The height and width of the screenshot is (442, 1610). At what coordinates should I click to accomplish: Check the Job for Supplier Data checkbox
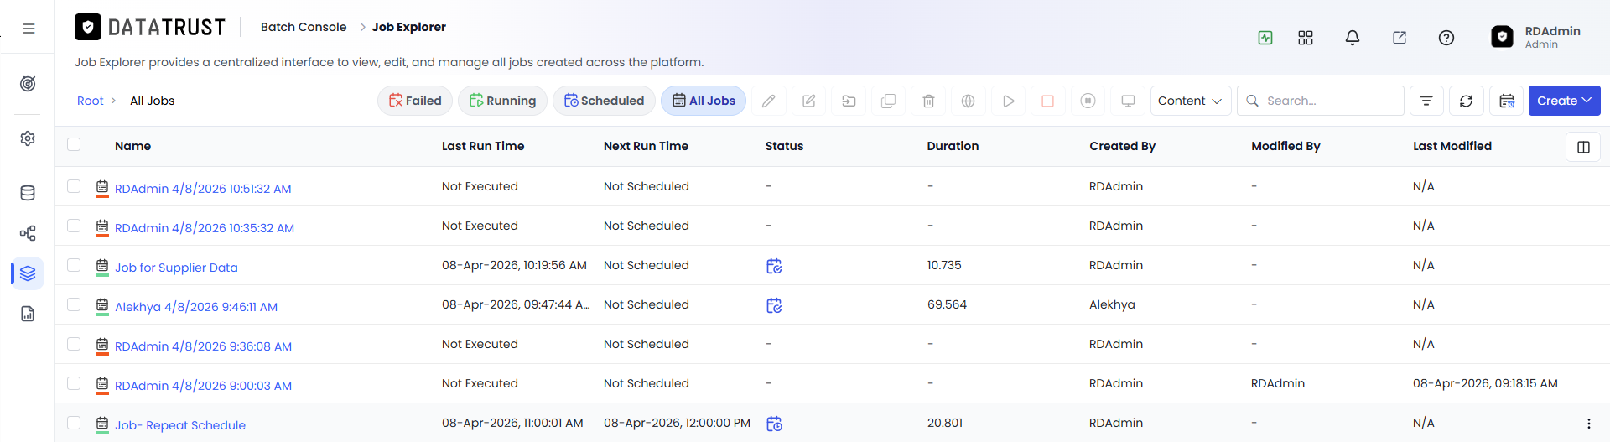click(x=74, y=265)
